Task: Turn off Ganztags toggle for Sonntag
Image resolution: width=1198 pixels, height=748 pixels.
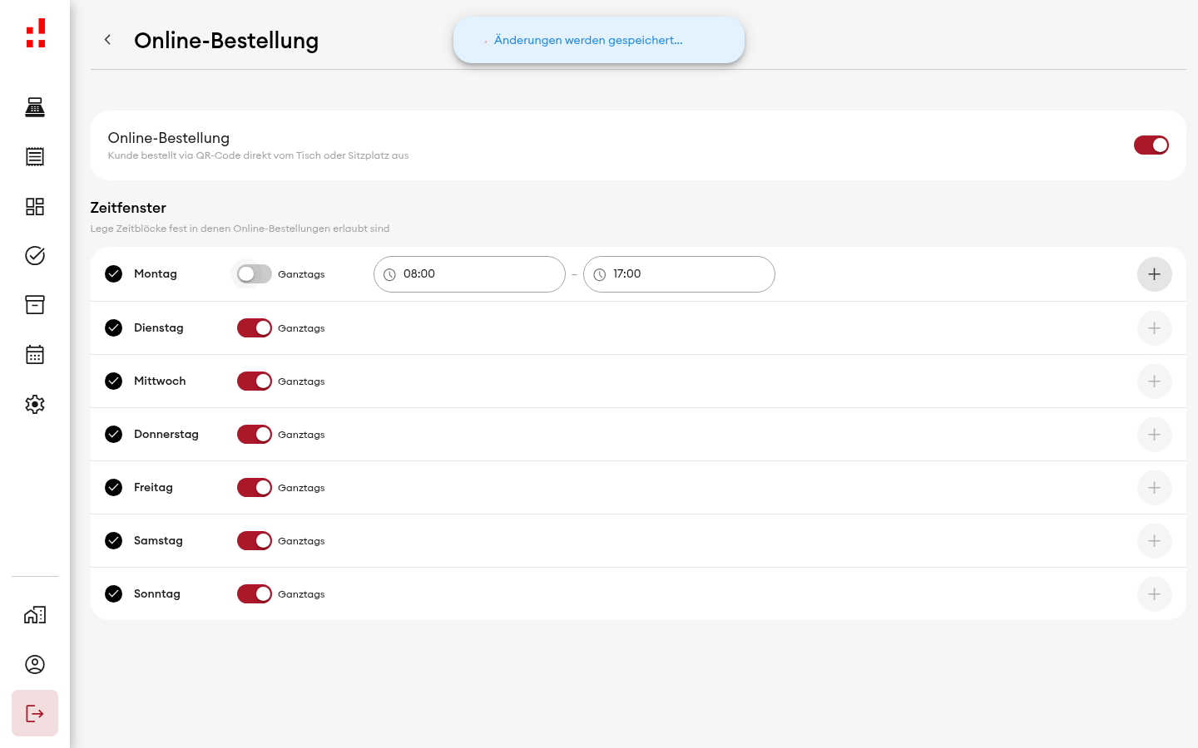Action: tap(255, 593)
